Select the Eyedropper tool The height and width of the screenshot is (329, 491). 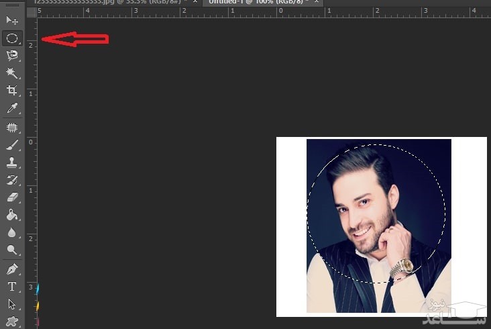point(12,108)
